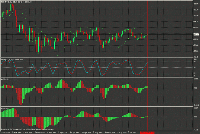Click the 22 May 2008 date label
This screenshot has height=134, width=200.
coord(121,133)
